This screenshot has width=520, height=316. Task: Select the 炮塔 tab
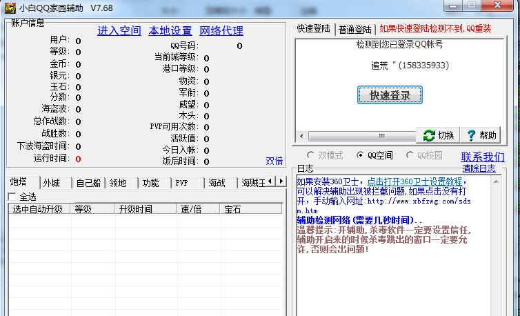click(23, 182)
